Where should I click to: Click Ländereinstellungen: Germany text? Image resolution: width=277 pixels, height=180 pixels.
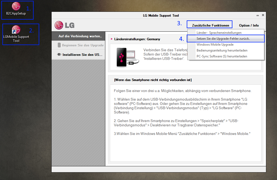[x=137, y=39]
